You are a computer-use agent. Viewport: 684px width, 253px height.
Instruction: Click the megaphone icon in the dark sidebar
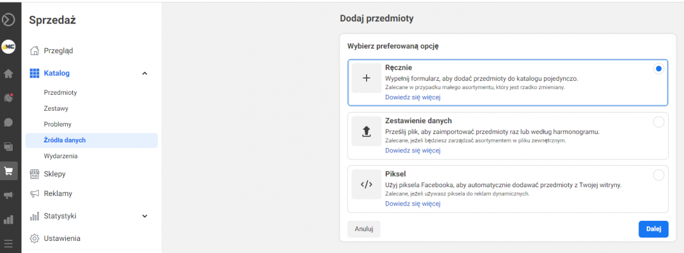pyautogui.click(x=9, y=195)
